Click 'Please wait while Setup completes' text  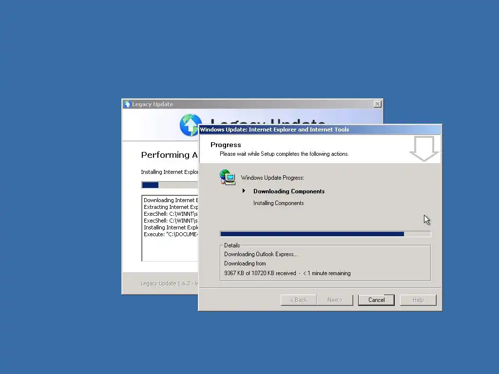[x=284, y=154]
